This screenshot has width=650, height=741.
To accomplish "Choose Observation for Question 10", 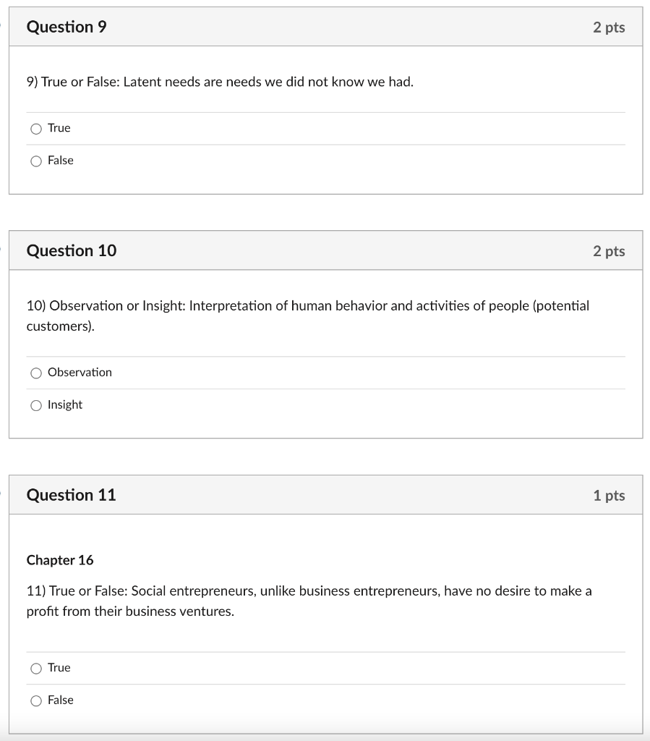I will tap(36, 373).
